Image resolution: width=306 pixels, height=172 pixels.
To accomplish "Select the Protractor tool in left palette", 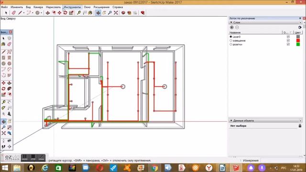I will 3,108.
